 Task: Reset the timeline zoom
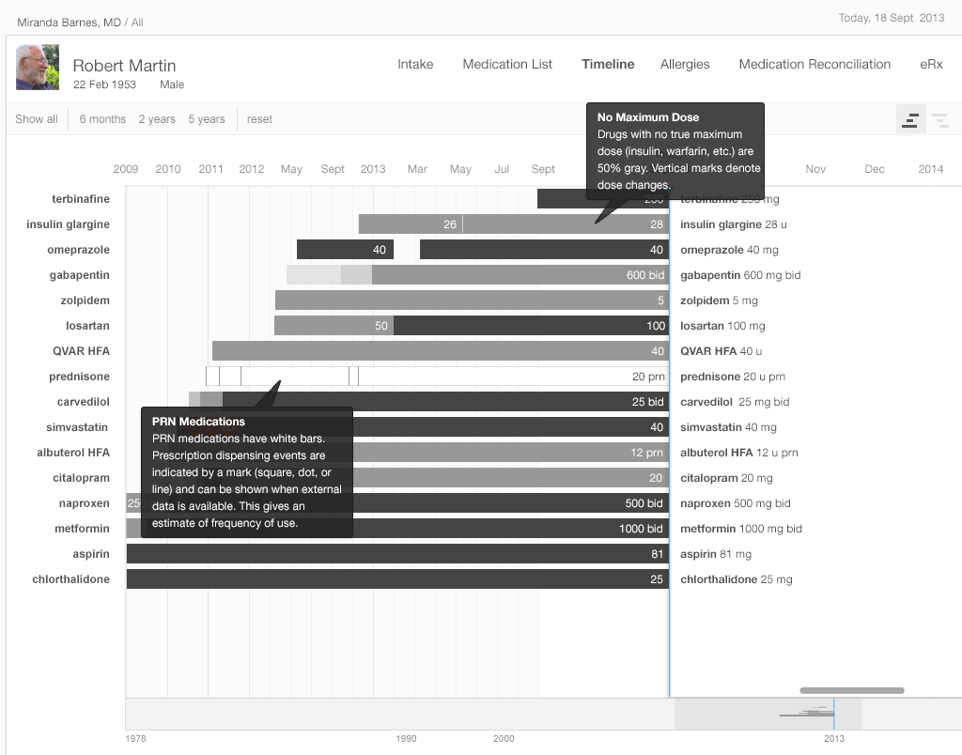tap(259, 119)
